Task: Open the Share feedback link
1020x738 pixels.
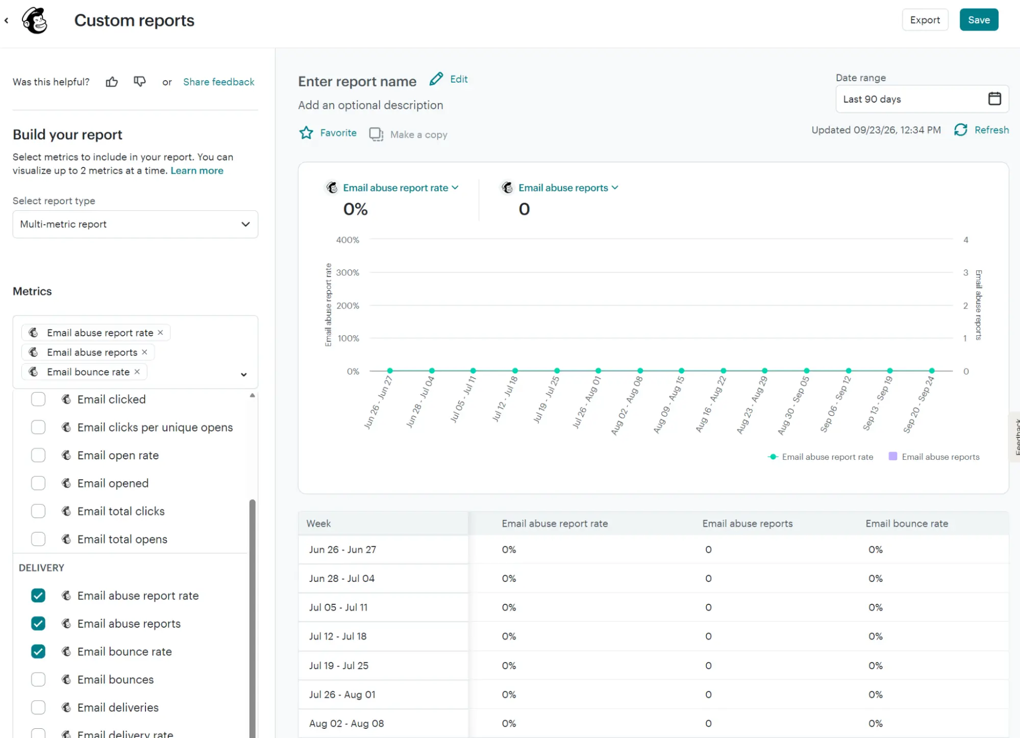Action: [x=218, y=82]
